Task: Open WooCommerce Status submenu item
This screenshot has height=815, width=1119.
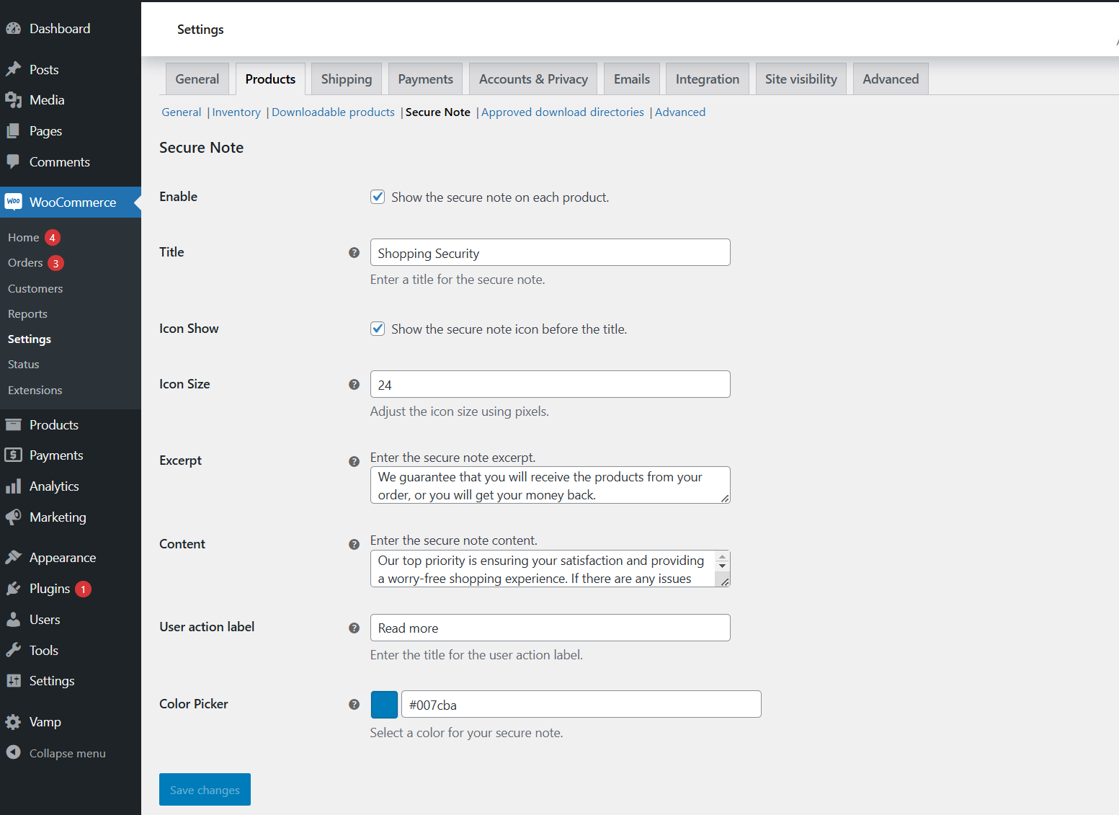Action: (x=23, y=365)
